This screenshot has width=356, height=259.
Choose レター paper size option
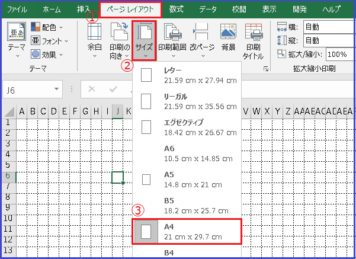click(x=187, y=75)
